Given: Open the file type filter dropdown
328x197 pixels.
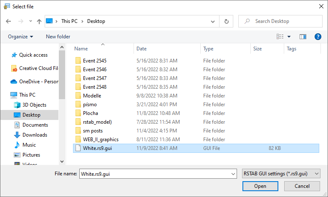Looking at the screenshot, I should 281,173.
